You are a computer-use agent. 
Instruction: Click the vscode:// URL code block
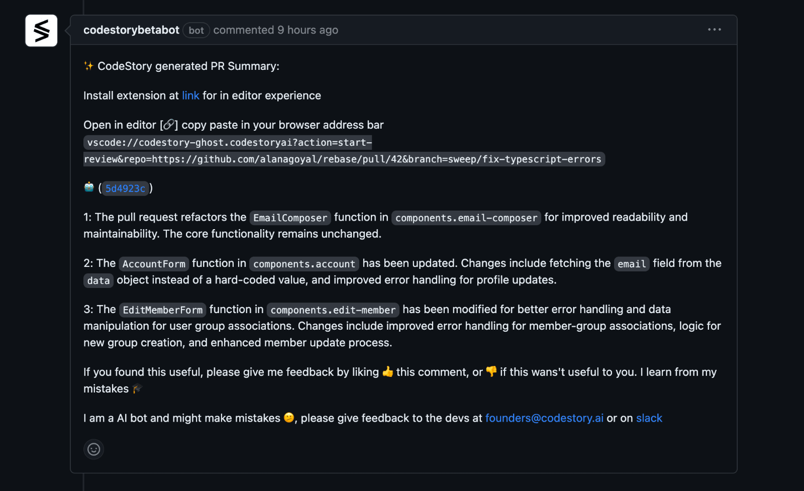pos(344,151)
